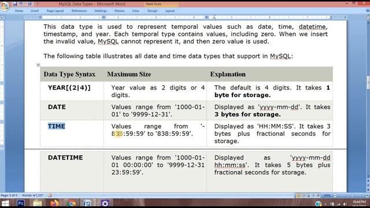
Task: Click the network icon in system tray
Action: click(x=339, y=204)
